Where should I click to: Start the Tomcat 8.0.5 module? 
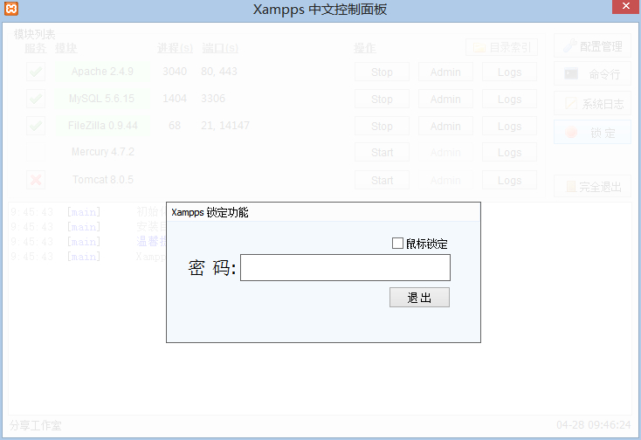click(x=382, y=180)
